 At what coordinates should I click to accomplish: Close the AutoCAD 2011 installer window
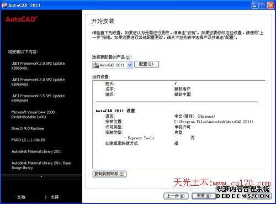(x=270, y=5)
